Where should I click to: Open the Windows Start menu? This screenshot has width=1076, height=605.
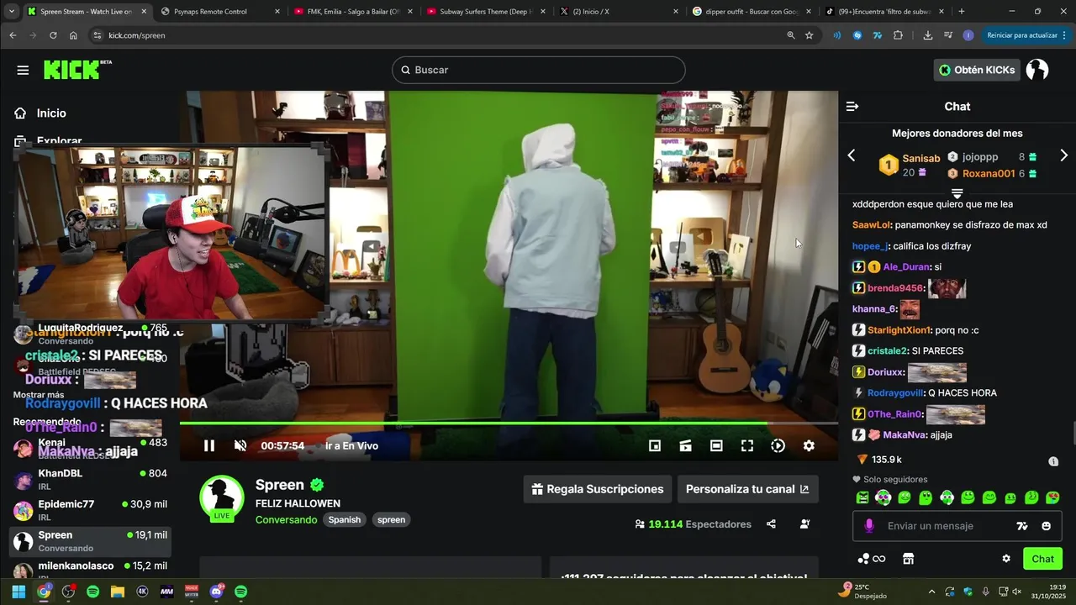click(18, 592)
